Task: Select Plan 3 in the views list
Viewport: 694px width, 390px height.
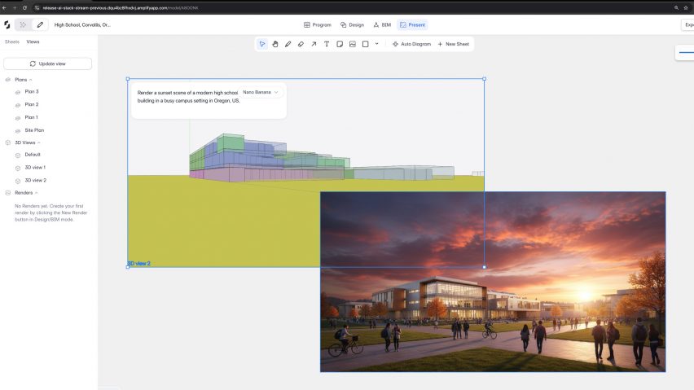Action: pos(32,91)
